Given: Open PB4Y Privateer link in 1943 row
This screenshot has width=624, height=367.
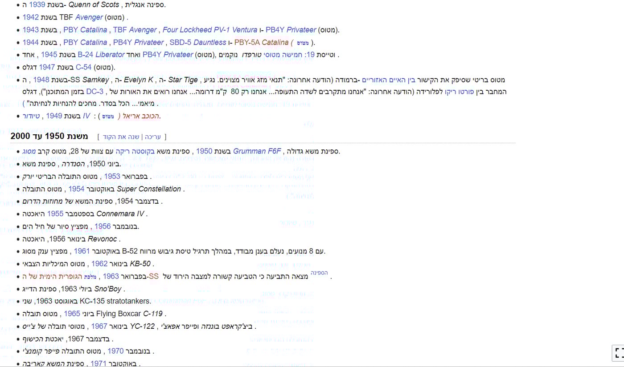Looking at the screenshot, I should coord(291,30).
